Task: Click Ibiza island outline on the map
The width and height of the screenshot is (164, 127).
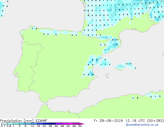Action: pos(107,75)
